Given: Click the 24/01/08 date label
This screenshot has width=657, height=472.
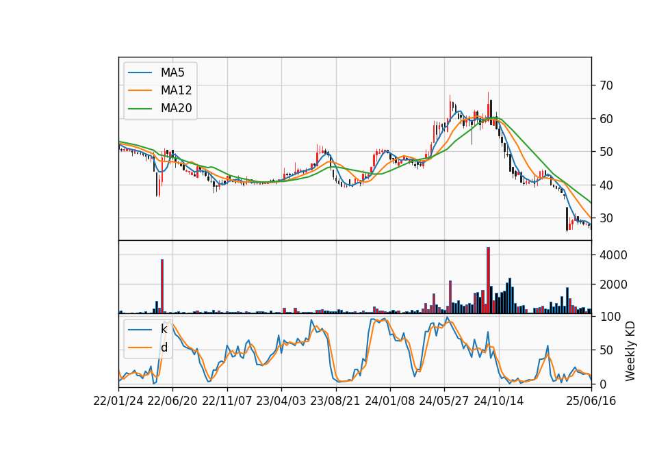Looking at the screenshot, I should [390, 402].
